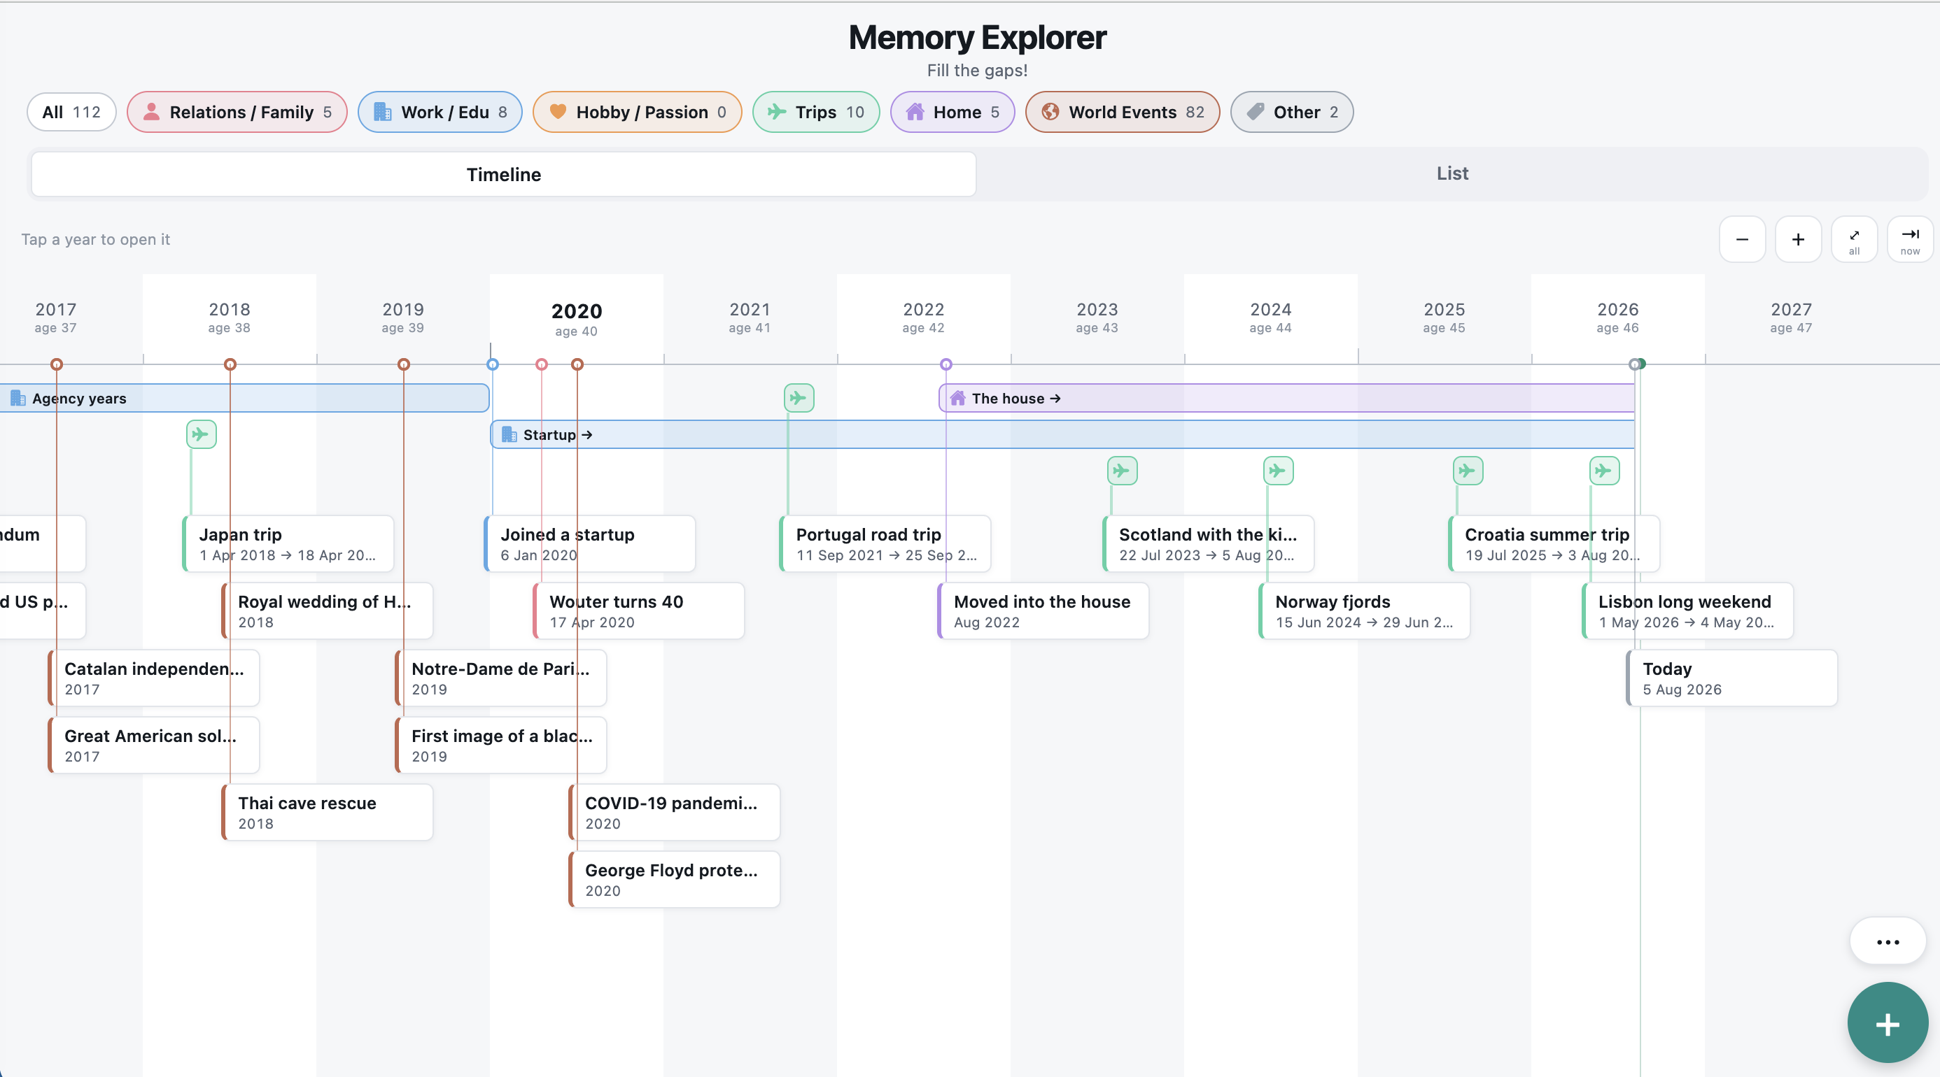Open the Joined a startup card

pyautogui.click(x=590, y=544)
